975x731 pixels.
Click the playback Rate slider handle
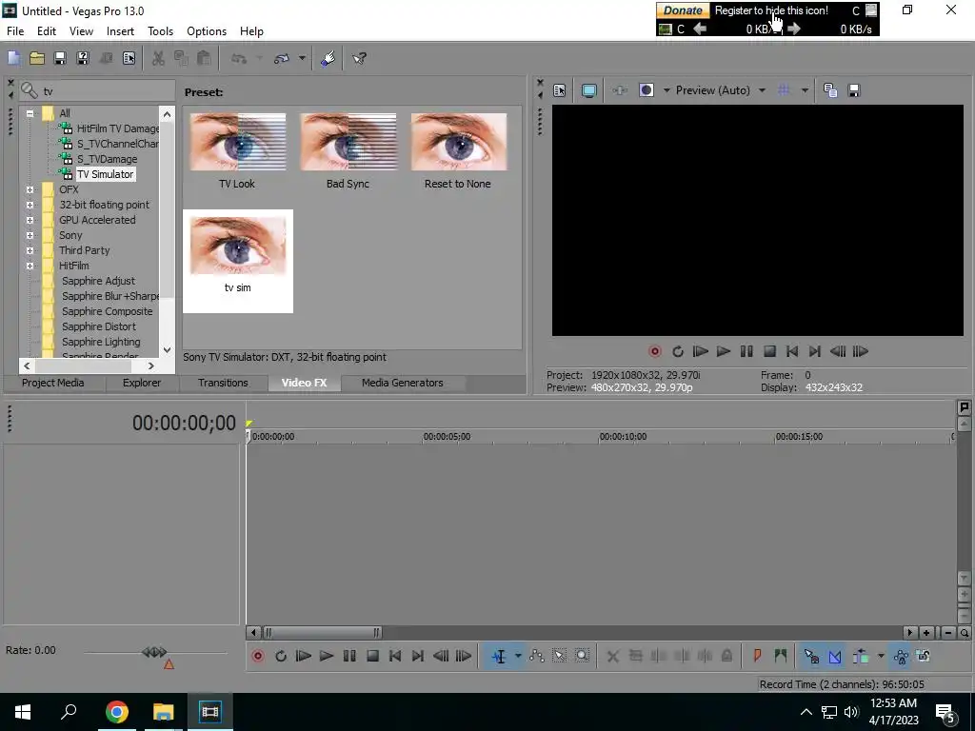[154, 652]
